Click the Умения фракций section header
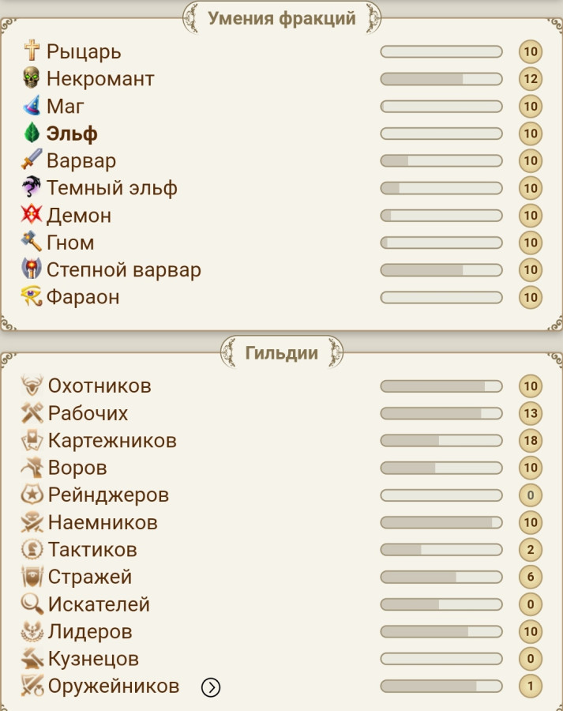Image resolution: width=563 pixels, height=711 pixels. [281, 18]
